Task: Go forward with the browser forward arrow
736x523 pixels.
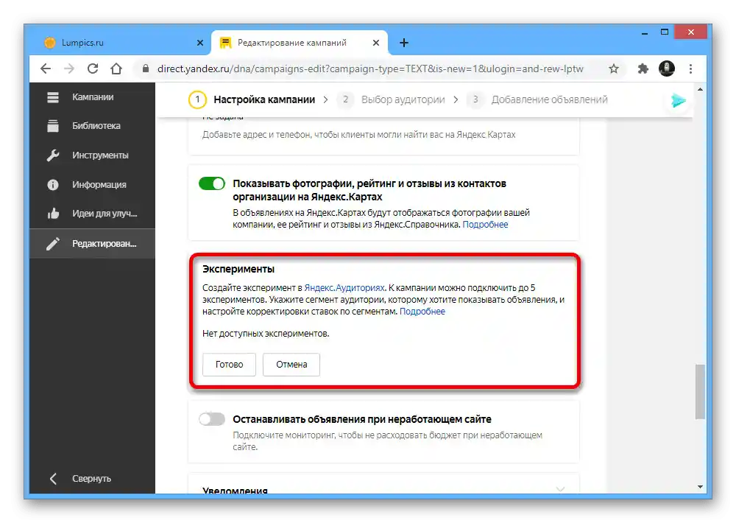Action: (x=69, y=69)
